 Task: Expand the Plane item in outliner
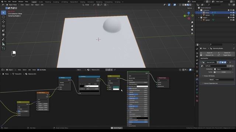[x=201, y=13]
